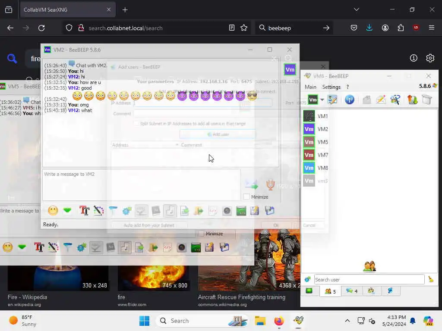Screen dimensions: 442x331
Task: Open the Settings menu in VM6 BeeBEEP
Action: [331, 87]
